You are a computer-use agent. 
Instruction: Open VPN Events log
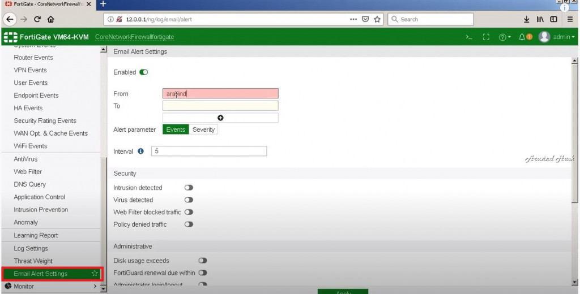click(31, 70)
